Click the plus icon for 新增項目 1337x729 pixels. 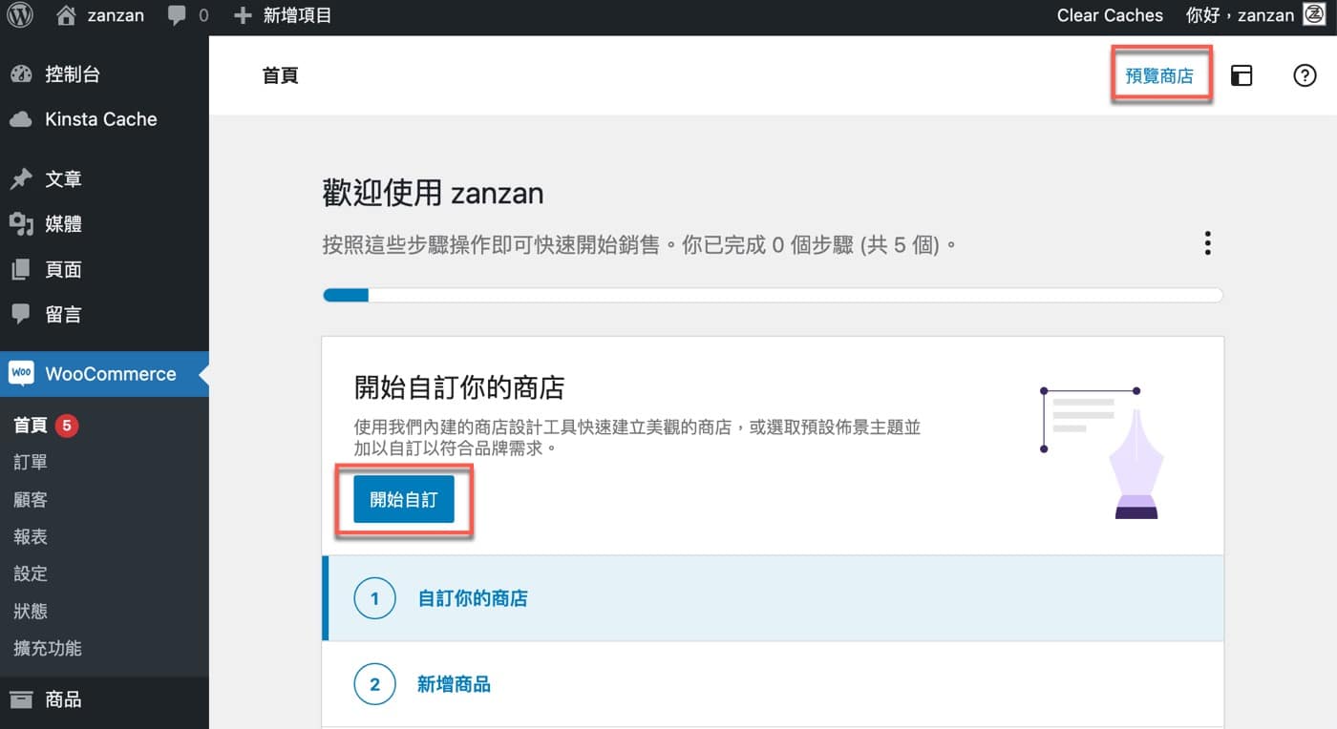click(x=243, y=15)
